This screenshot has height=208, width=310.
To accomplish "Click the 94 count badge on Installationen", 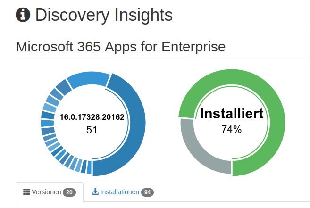I will point(148,192).
